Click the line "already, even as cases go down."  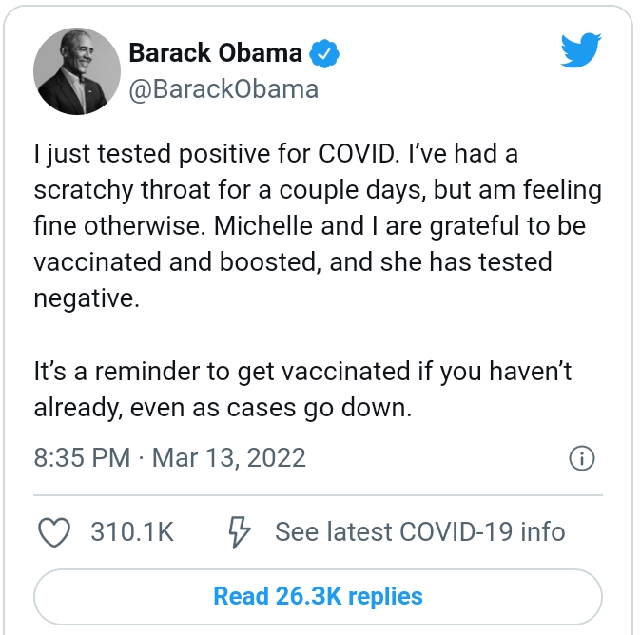pyautogui.click(x=223, y=408)
